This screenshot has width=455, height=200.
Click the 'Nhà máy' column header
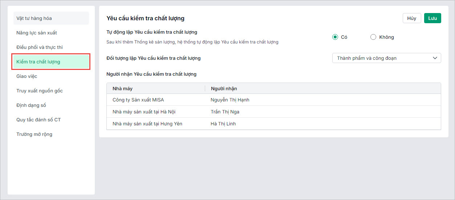tap(123, 88)
